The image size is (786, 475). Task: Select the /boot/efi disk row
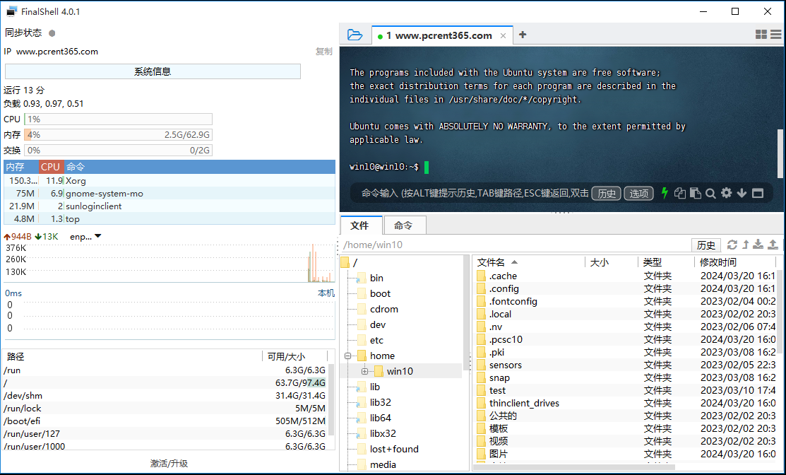pos(165,421)
